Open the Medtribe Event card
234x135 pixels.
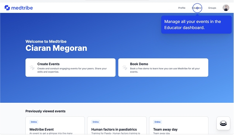coord(55,125)
